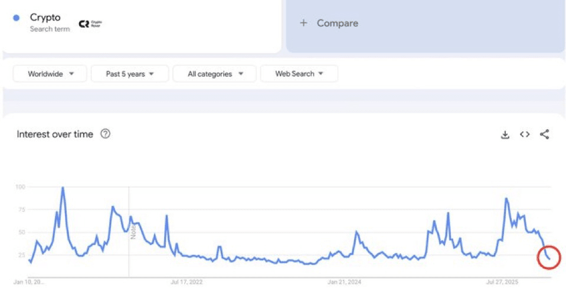Screen dimensions: 566x295
Task: Open the embed code icon
Action: 525,135
